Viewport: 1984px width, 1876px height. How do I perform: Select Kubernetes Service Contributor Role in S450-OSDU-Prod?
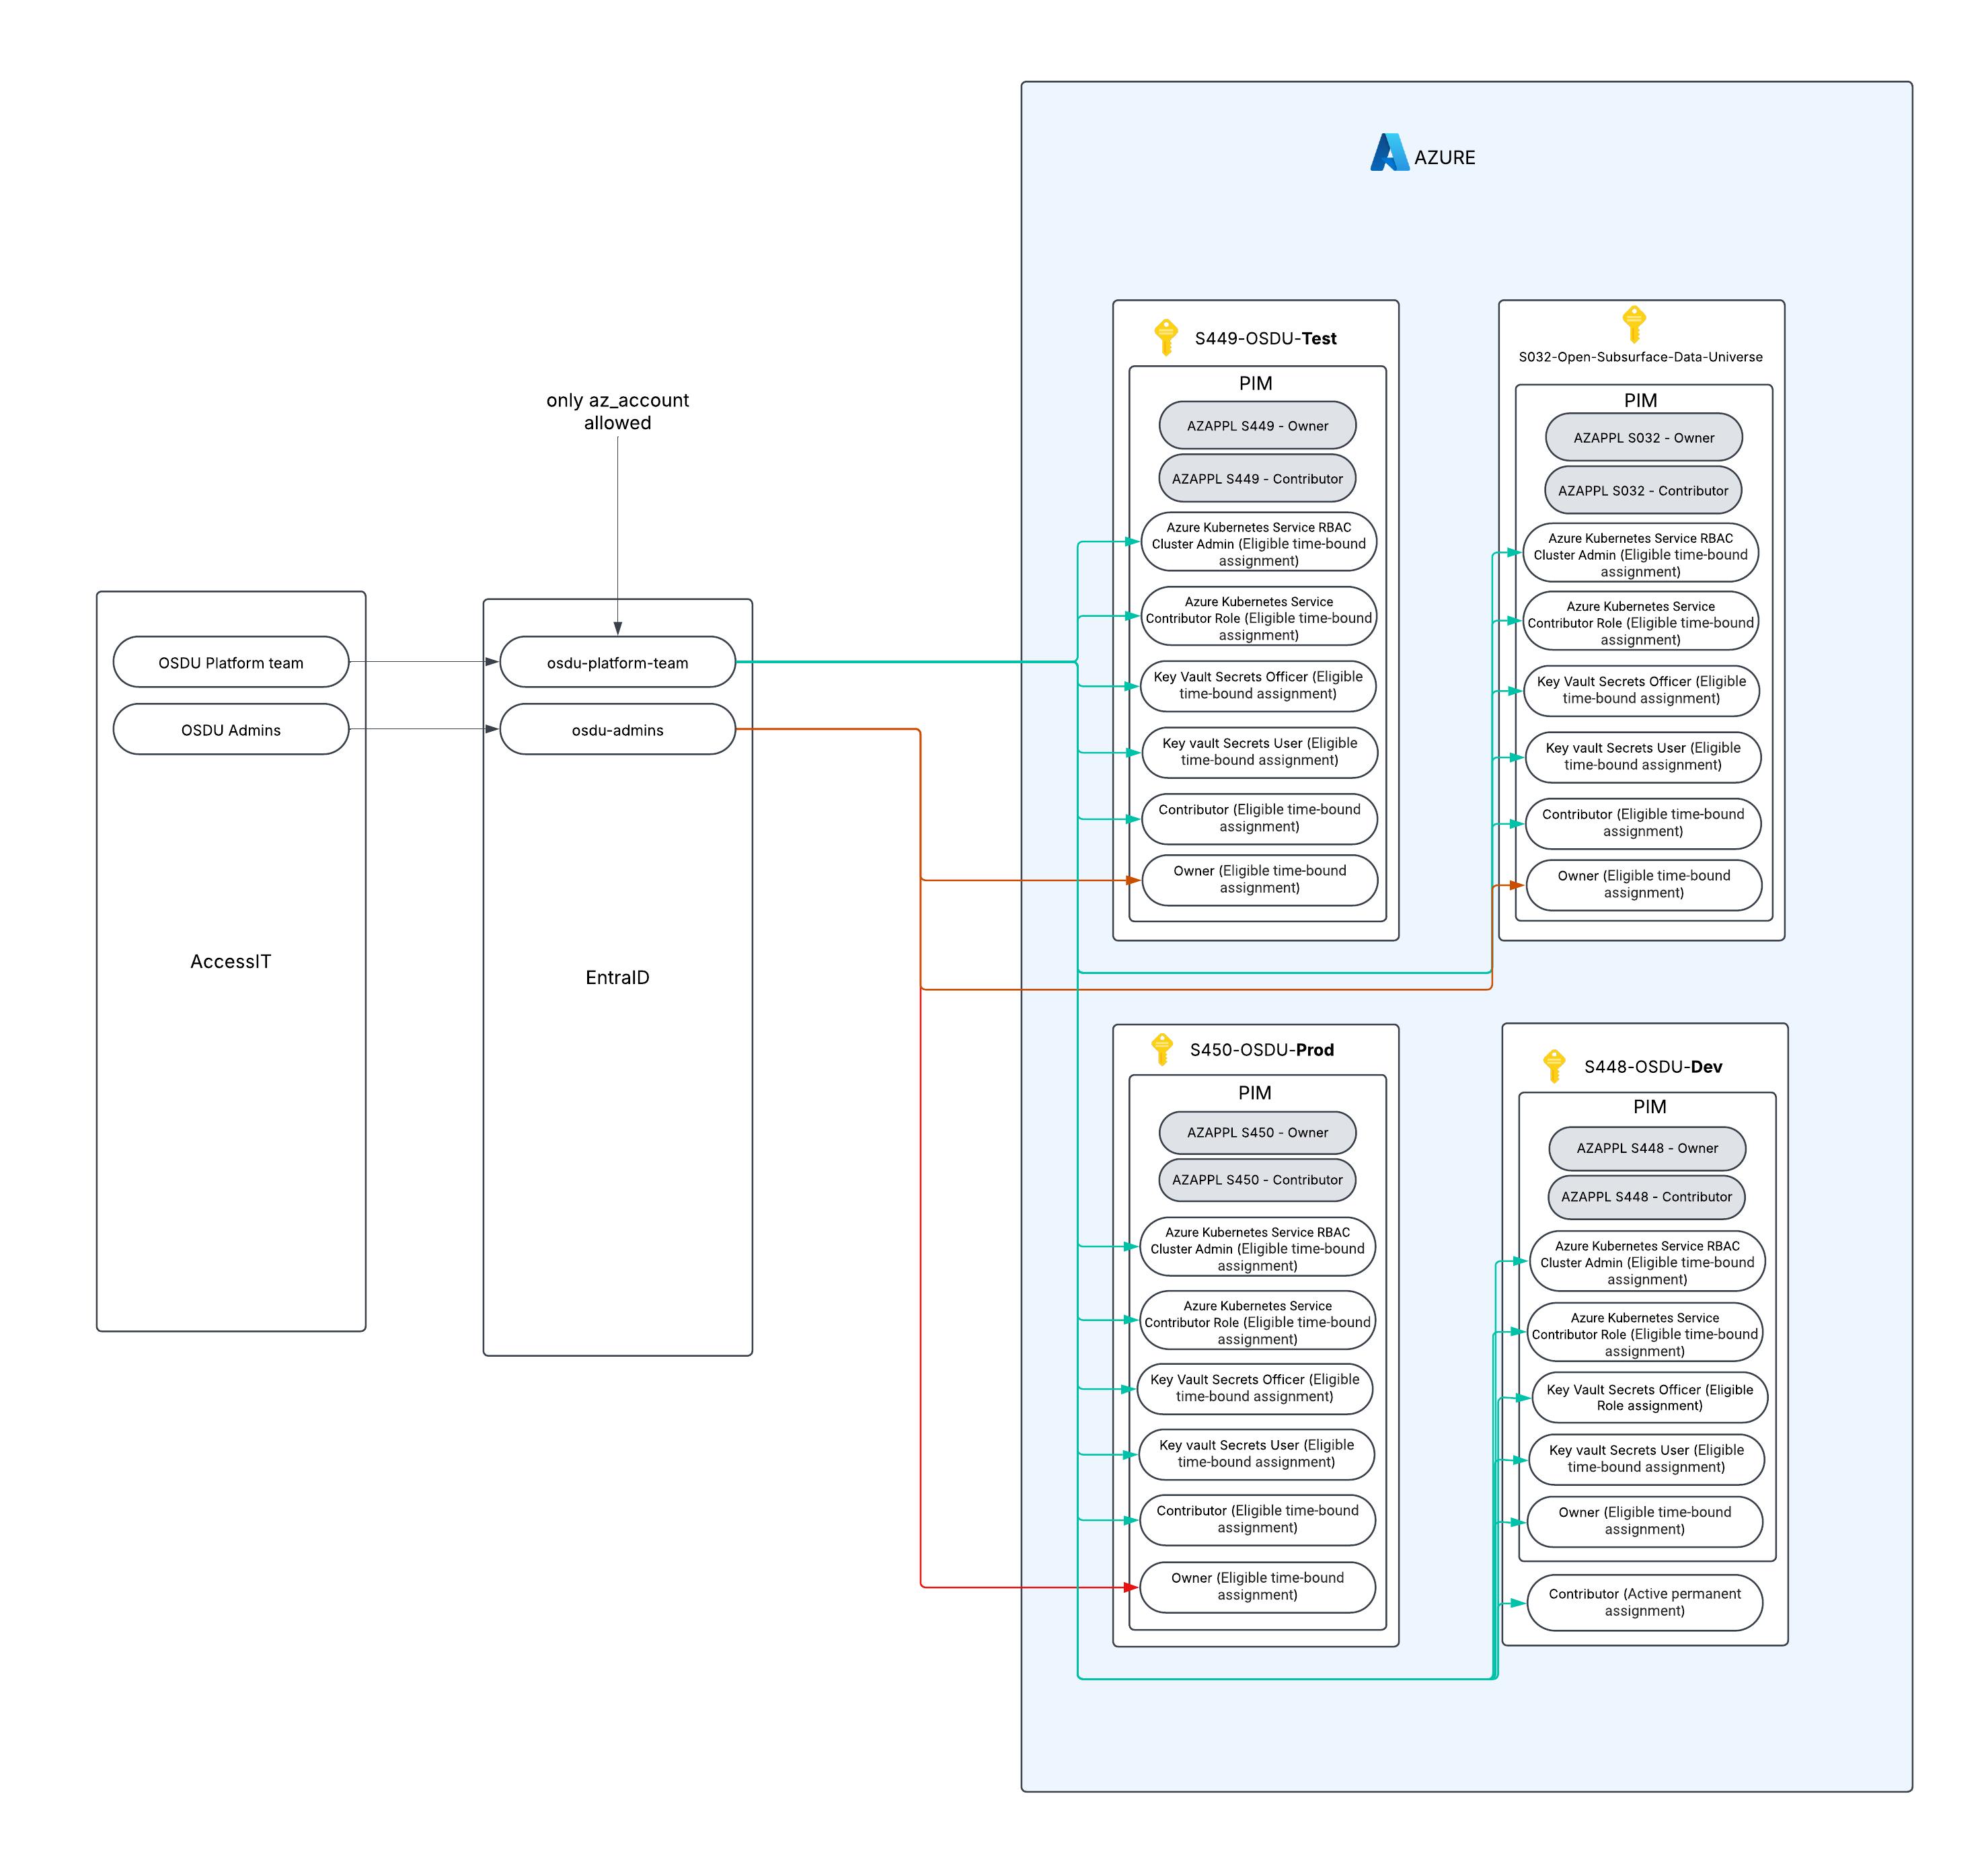pos(1258,1321)
